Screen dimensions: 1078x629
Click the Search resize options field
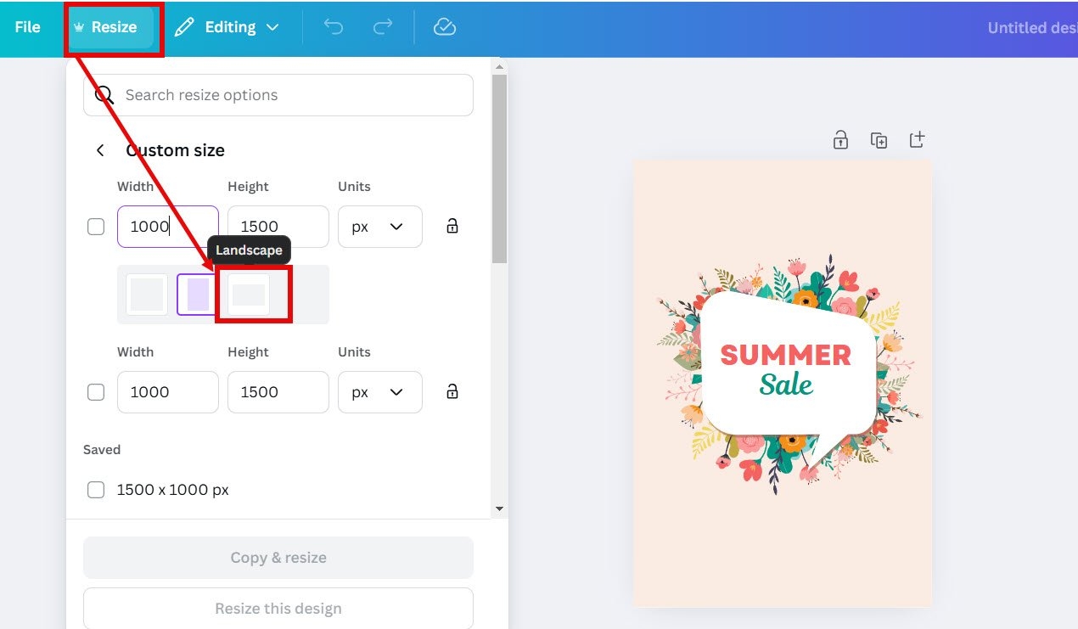coord(289,95)
